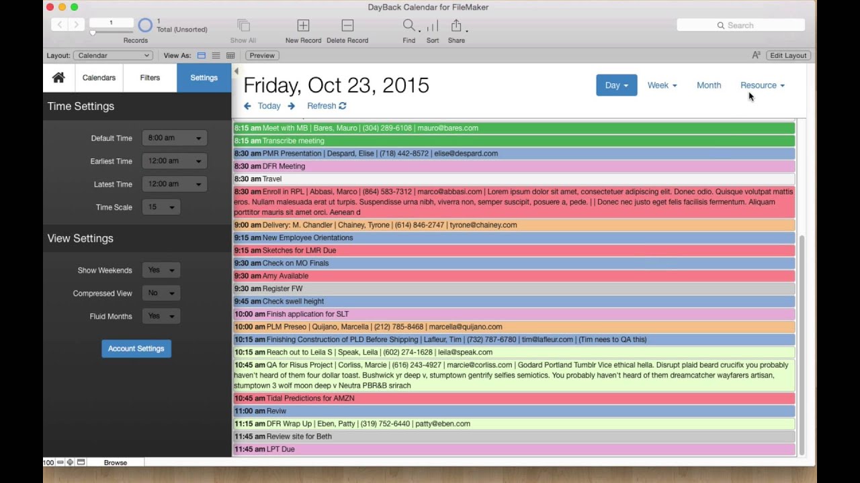Click the Show All toolbar icon
Image resolution: width=860 pixels, height=483 pixels.
pyautogui.click(x=243, y=25)
